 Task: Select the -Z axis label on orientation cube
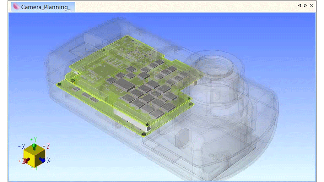coord(46,147)
